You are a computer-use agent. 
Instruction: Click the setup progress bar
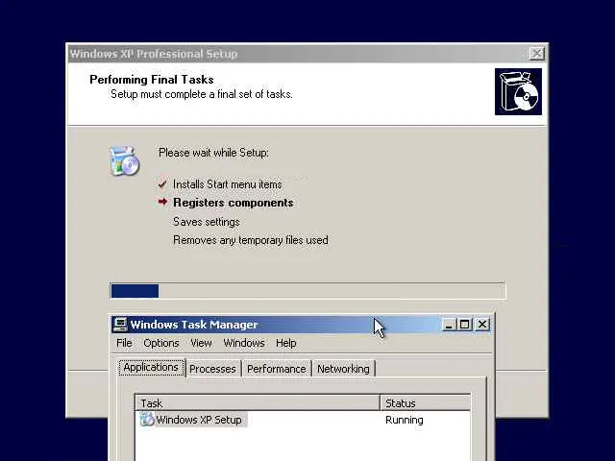click(x=307, y=291)
